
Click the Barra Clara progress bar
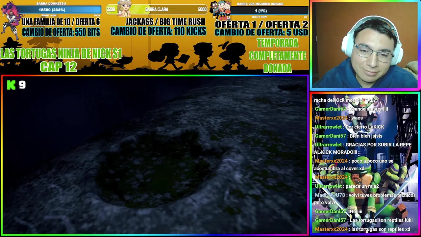point(157,9)
